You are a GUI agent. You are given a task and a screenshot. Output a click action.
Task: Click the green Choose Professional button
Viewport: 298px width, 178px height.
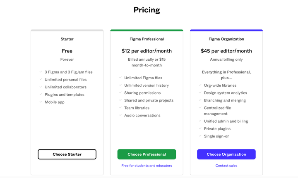point(147,154)
